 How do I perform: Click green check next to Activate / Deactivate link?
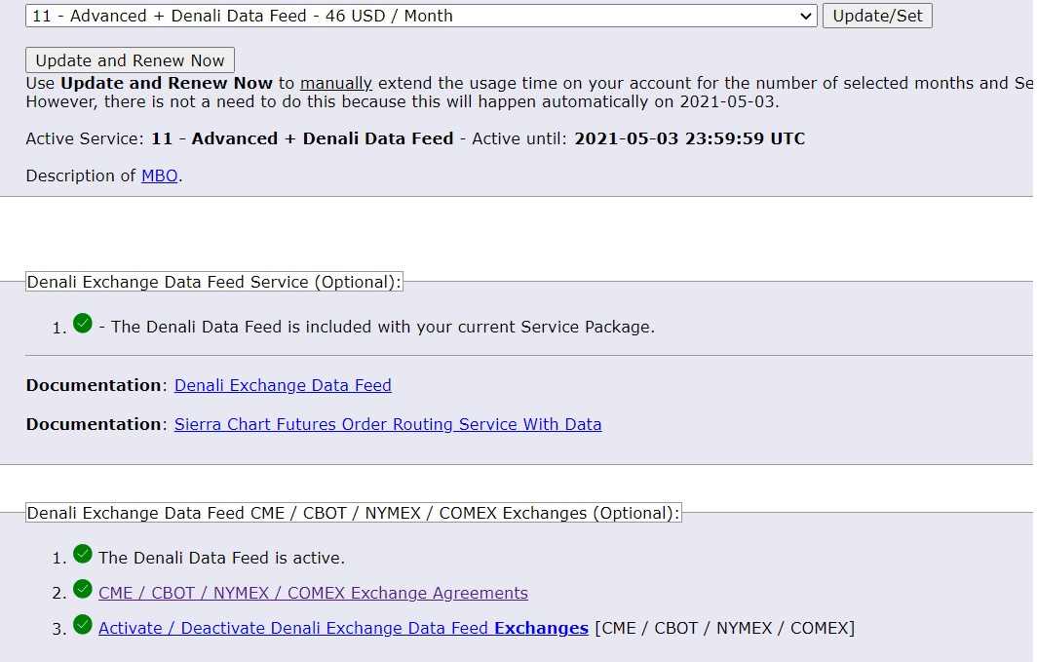(83, 625)
